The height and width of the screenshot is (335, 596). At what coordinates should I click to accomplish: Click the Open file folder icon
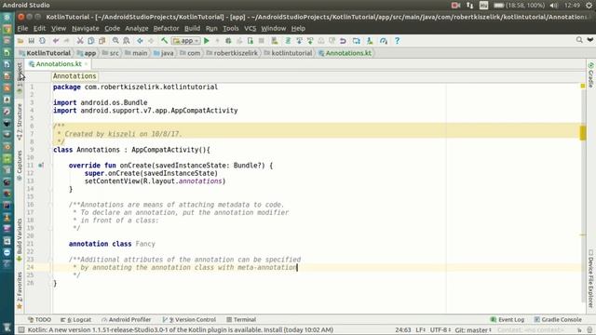pyautogui.click(x=20, y=41)
